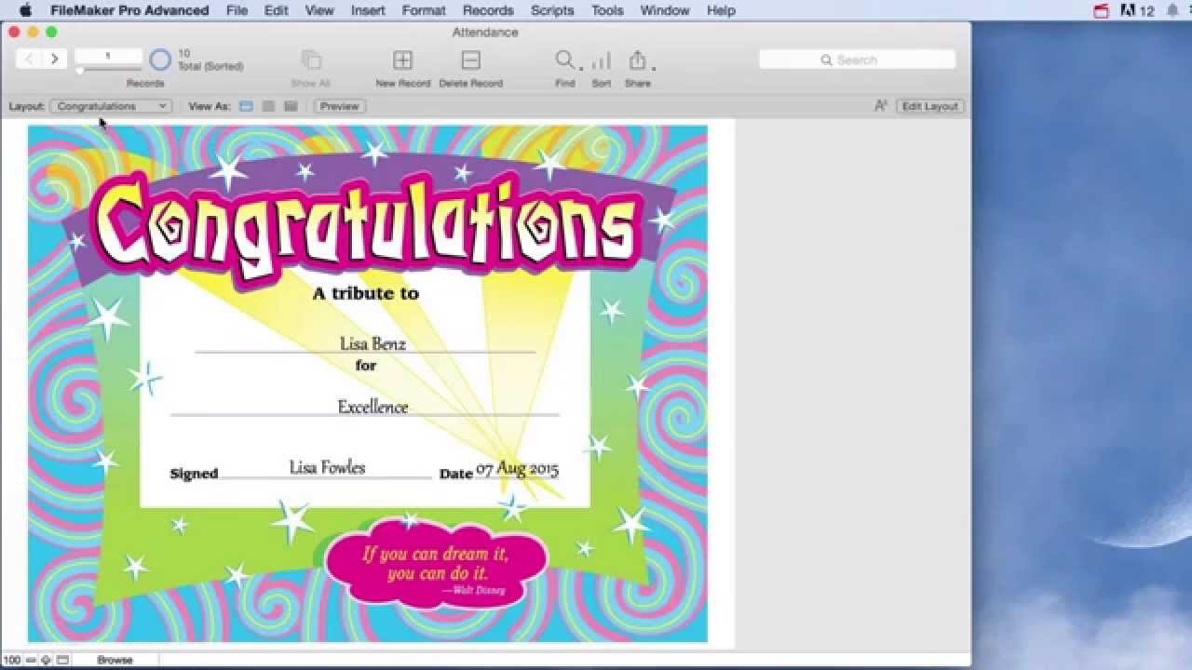Screen dimensions: 1192x670
Task: Open the Edit menu
Action: coord(276,10)
